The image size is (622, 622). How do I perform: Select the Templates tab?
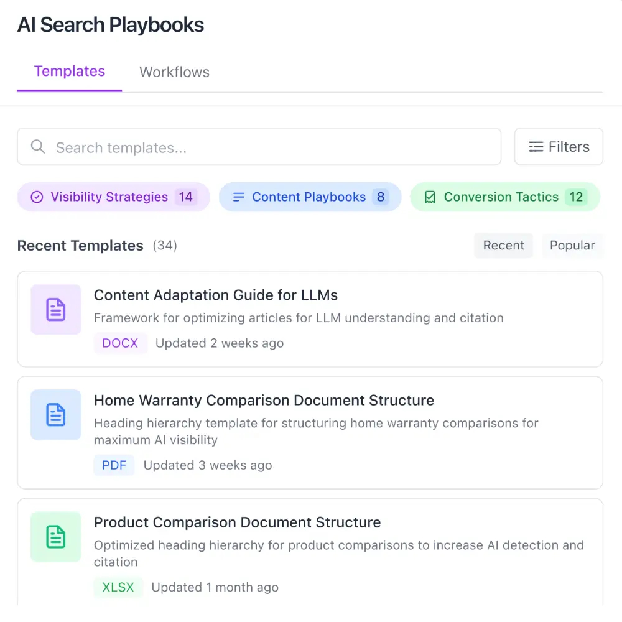click(x=70, y=72)
